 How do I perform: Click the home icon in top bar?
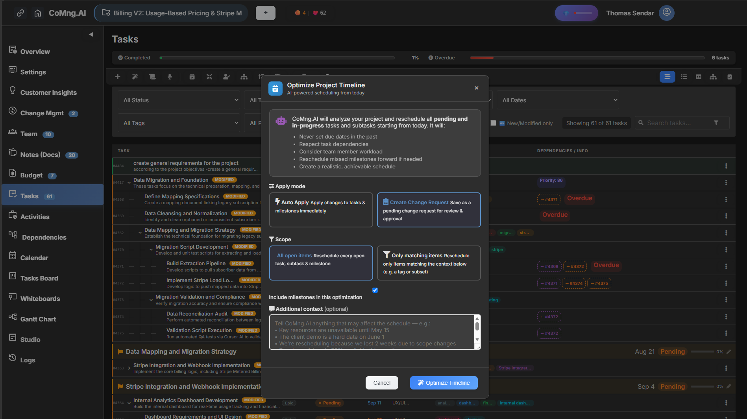coord(38,13)
